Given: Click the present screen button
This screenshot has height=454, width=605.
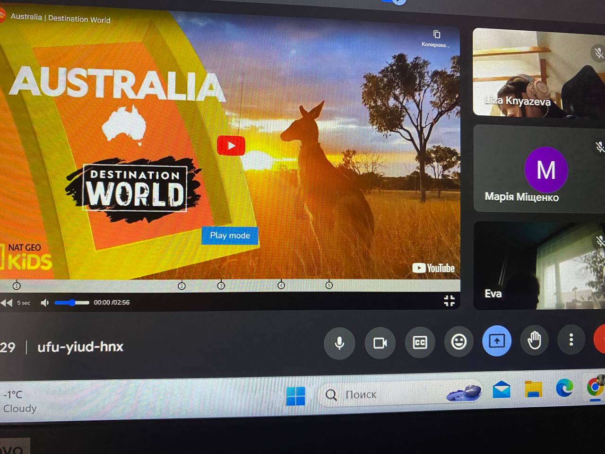Looking at the screenshot, I should pyautogui.click(x=496, y=341).
